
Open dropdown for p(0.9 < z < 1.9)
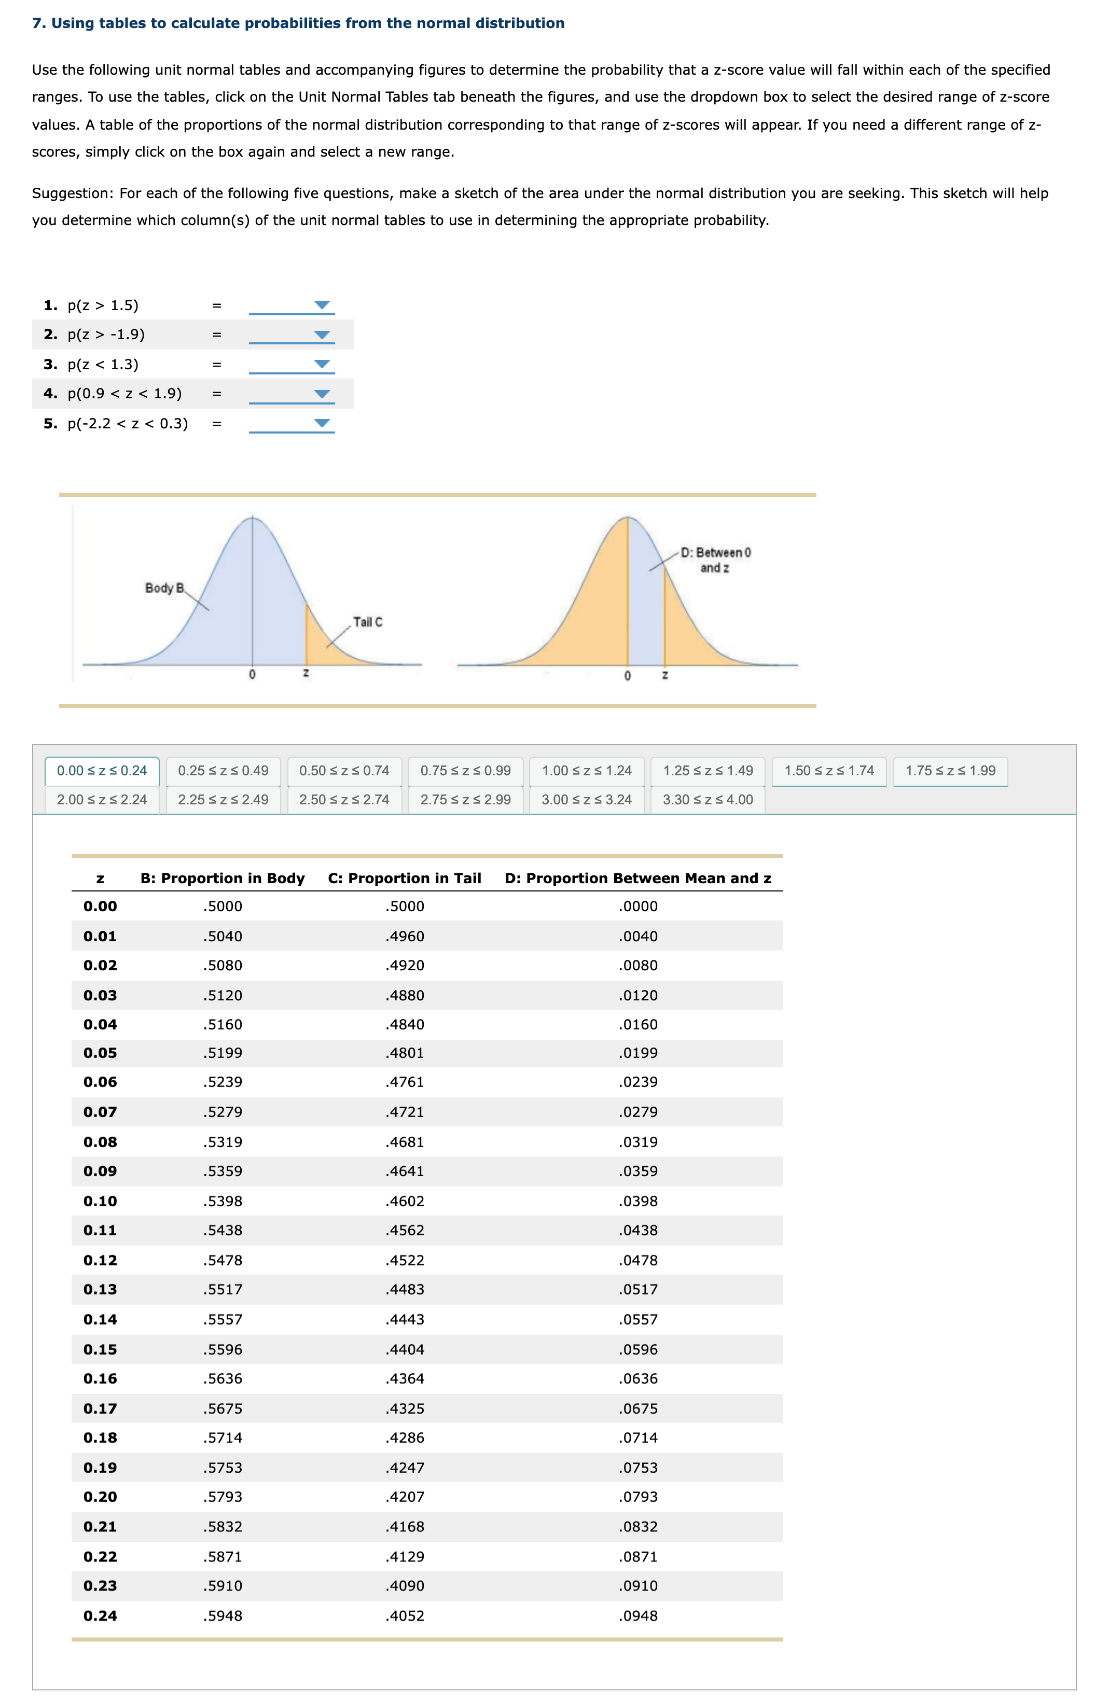tap(292, 394)
